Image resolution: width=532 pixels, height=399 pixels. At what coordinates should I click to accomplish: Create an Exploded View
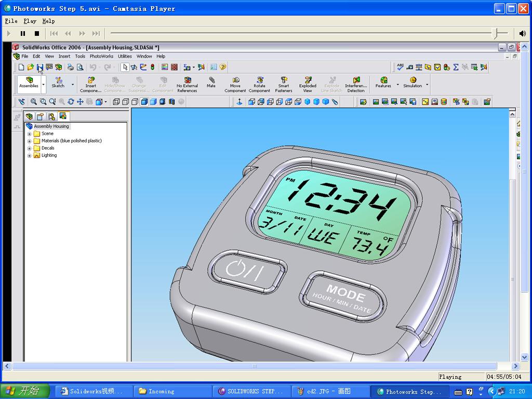[x=308, y=84]
